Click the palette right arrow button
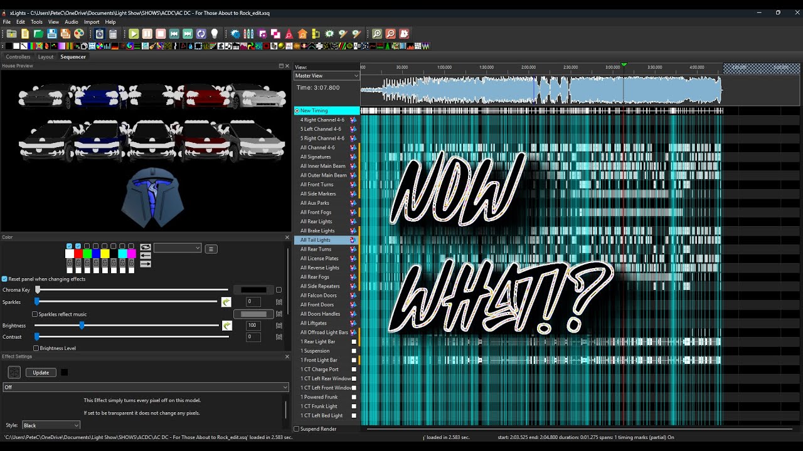Image resolution: width=803 pixels, height=451 pixels. (x=146, y=264)
